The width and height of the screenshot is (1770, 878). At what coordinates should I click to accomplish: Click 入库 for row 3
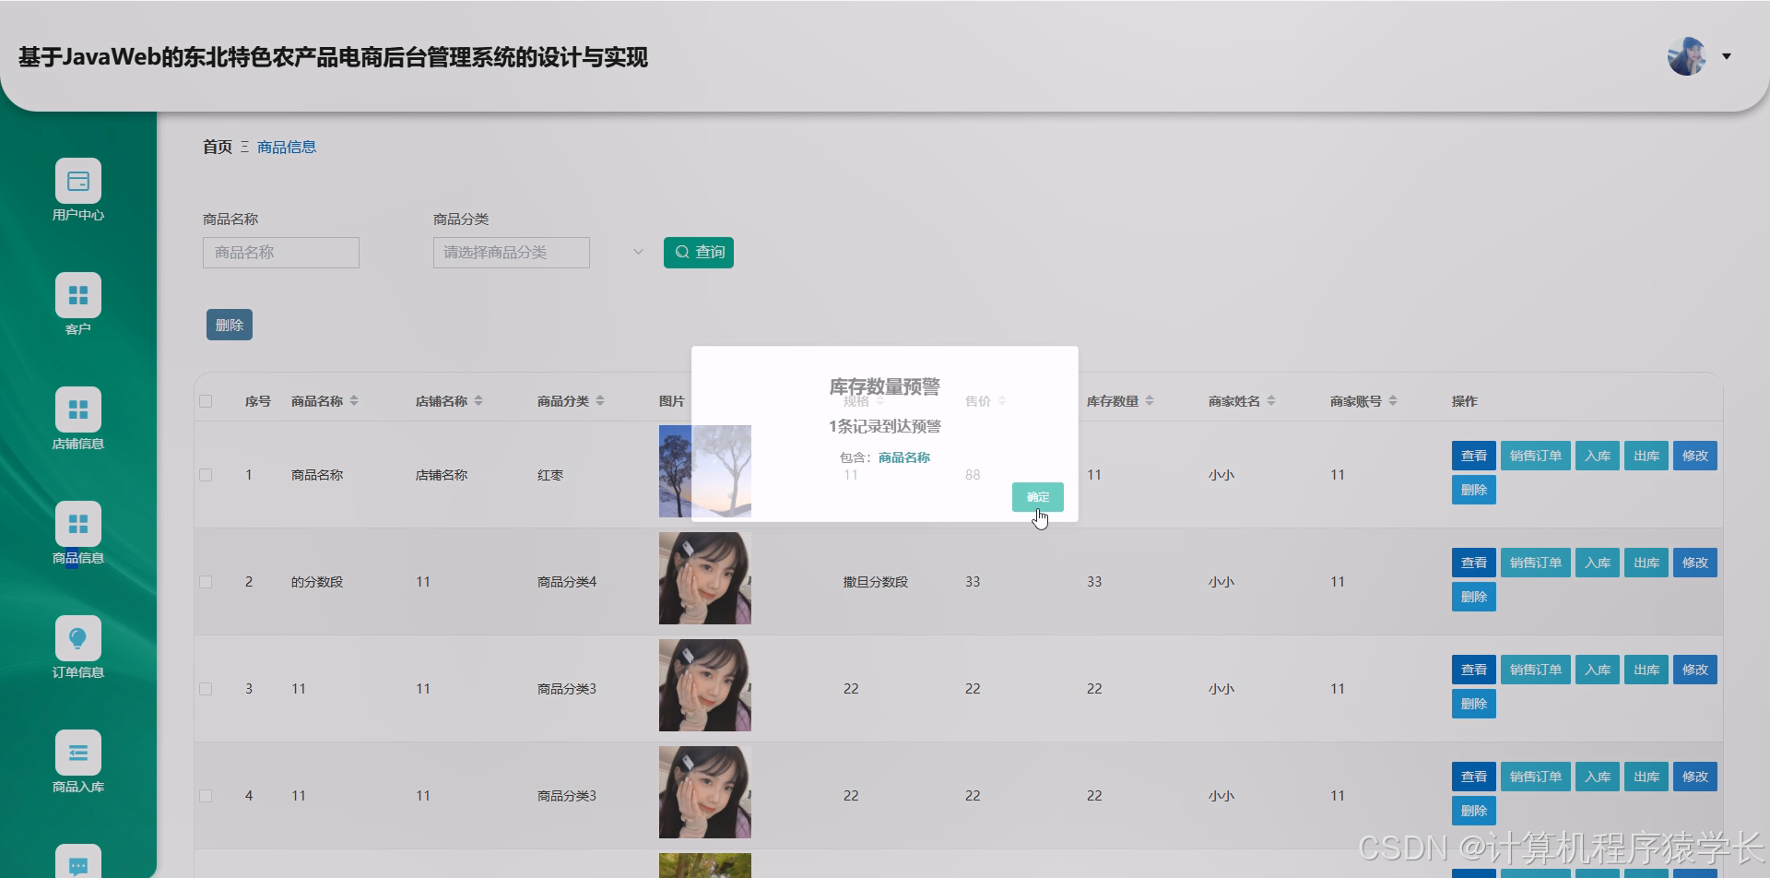[x=1598, y=670]
